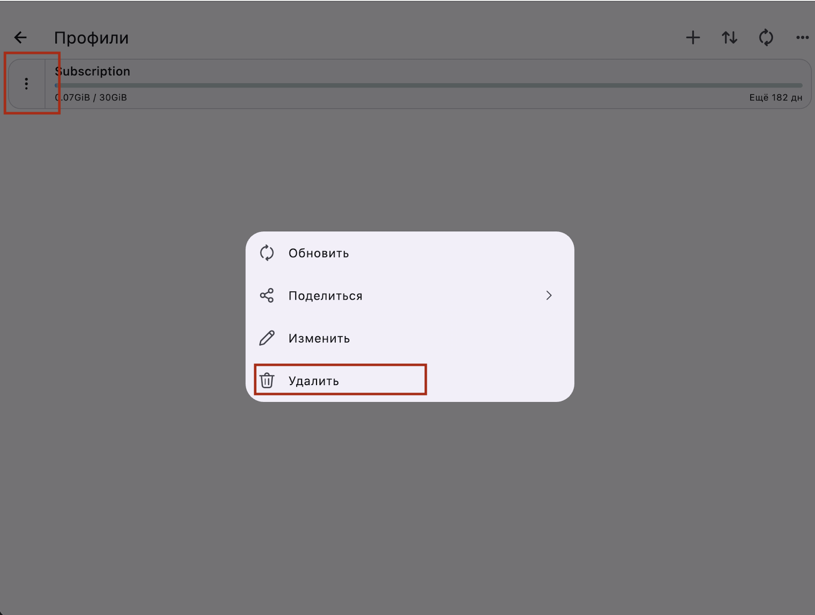Click the up-down arrows sort icon
Viewport: 815px width, 615px height.
click(x=729, y=38)
